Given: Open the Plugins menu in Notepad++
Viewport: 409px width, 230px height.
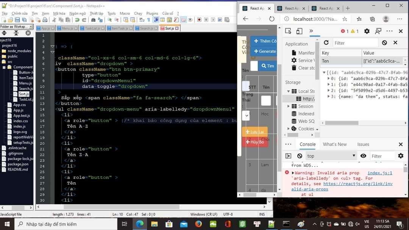Looking at the screenshot, I should click(x=152, y=13).
